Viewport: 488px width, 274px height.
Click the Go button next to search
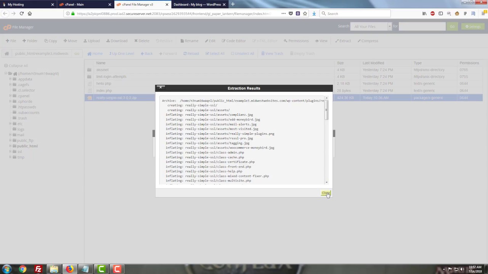click(452, 27)
